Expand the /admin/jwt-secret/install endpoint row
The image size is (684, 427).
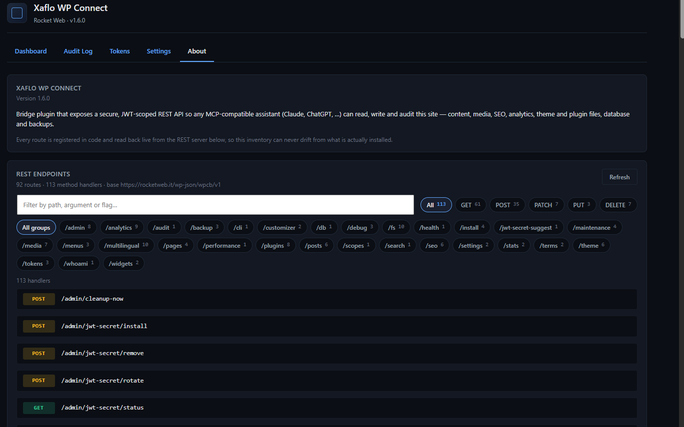(x=327, y=326)
